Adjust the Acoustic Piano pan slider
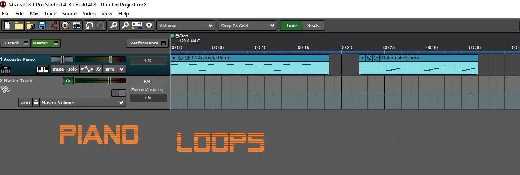520x175 pixels. [62, 59]
